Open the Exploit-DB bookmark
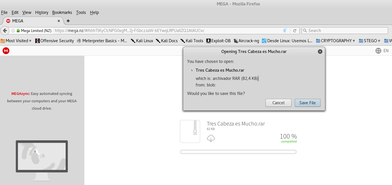392x185 pixels. [218, 41]
